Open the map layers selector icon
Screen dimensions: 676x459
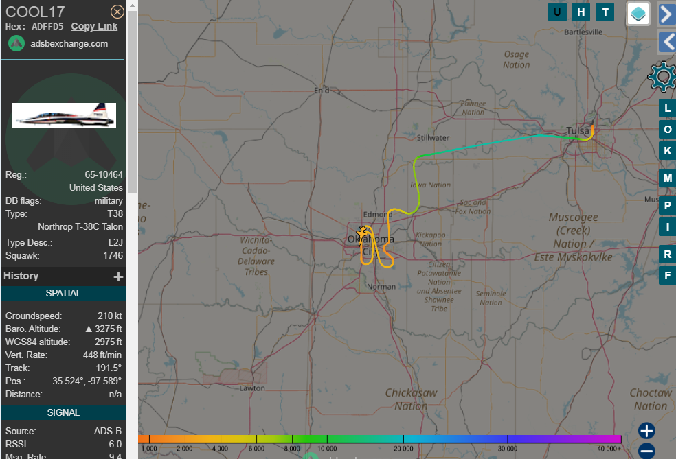pos(638,14)
